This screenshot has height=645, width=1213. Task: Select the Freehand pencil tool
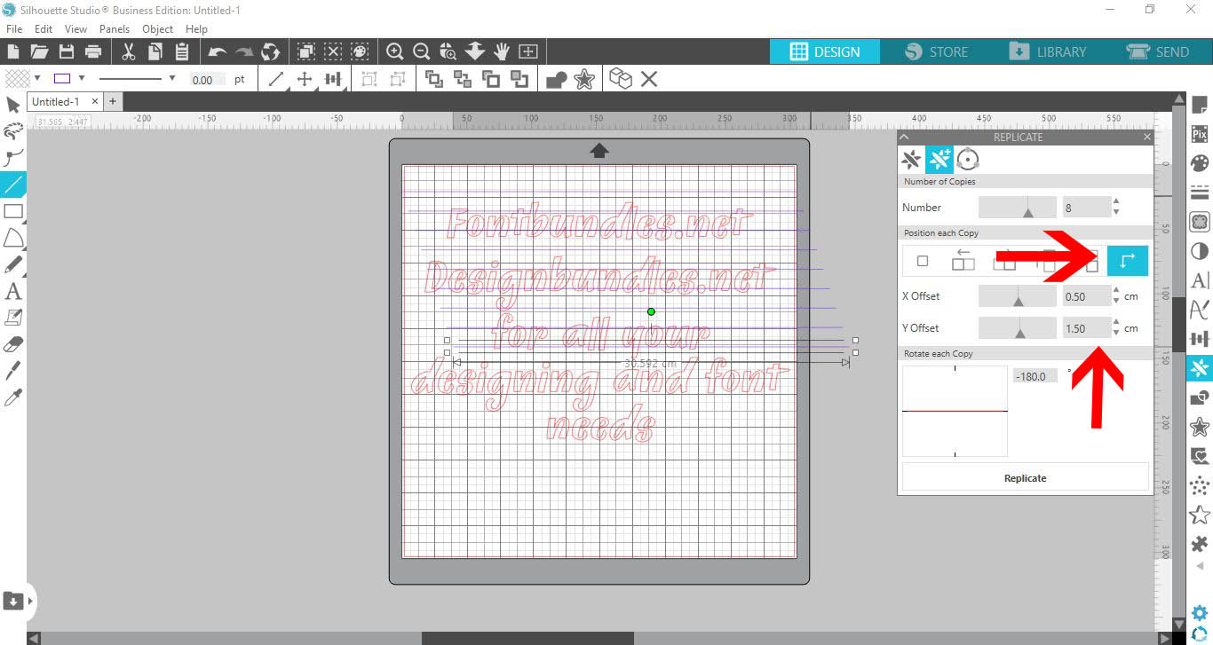coord(13,264)
